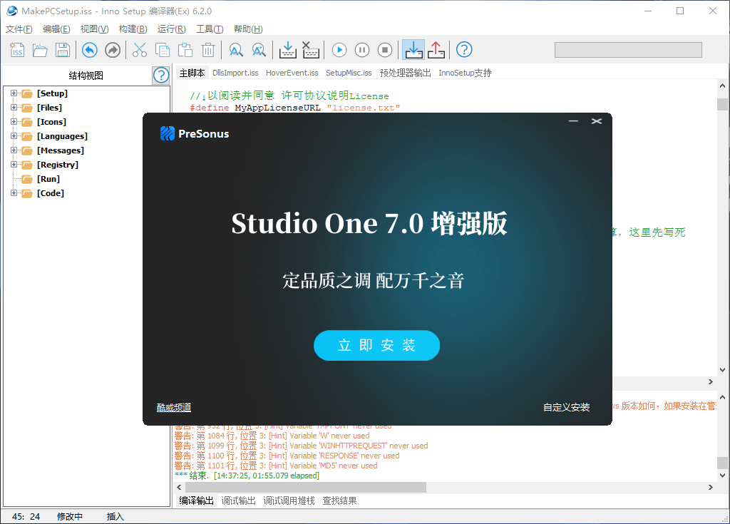Compile the script with download-arrow icon
The width and height of the screenshot is (730, 524).
[288, 50]
